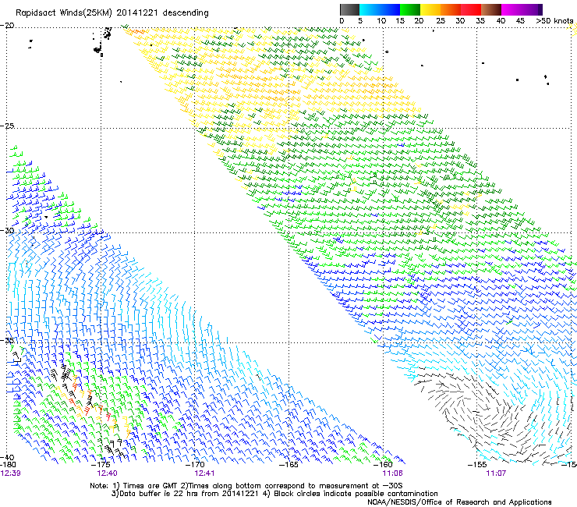Click the '-30' latitude axis label
577x507 pixels.
coord(7,230)
